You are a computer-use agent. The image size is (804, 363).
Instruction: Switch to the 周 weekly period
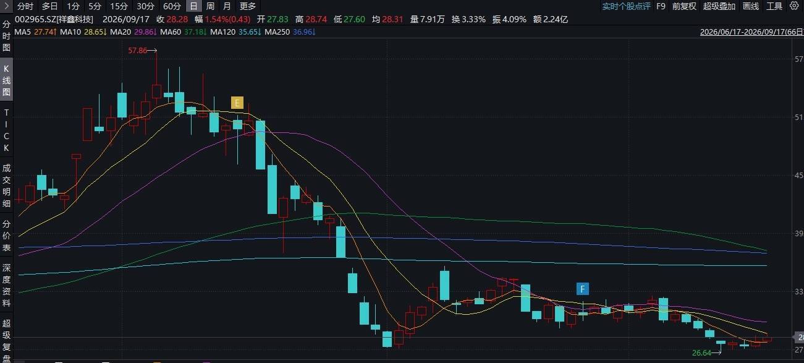click(x=211, y=6)
